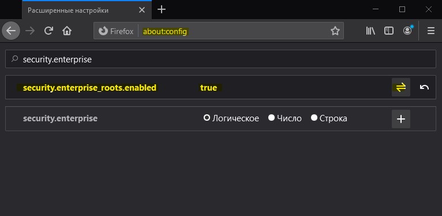The height and width of the screenshot is (216, 442).
Task: Click the forward navigation arrow
Action: [30, 31]
